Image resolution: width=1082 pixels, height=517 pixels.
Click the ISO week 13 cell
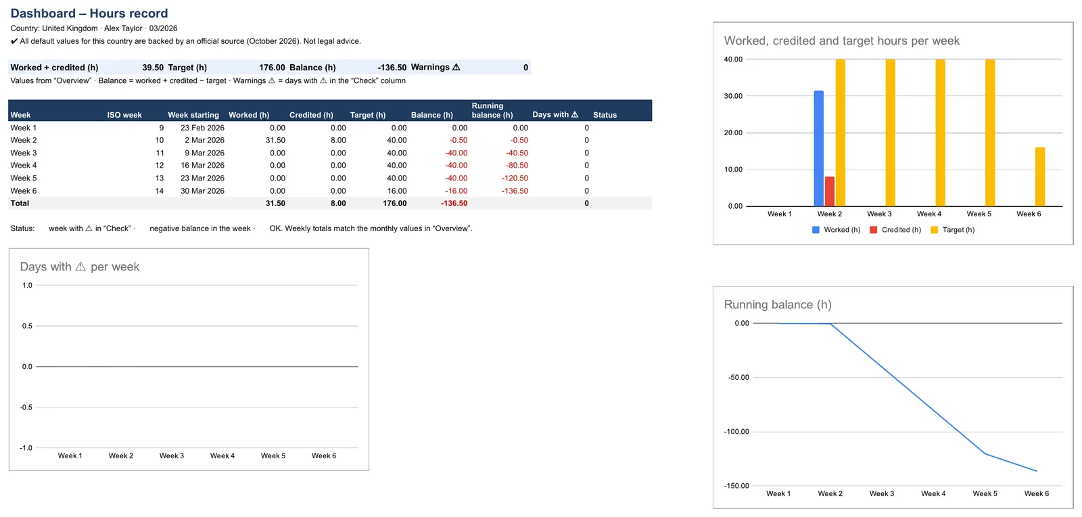click(160, 178)
